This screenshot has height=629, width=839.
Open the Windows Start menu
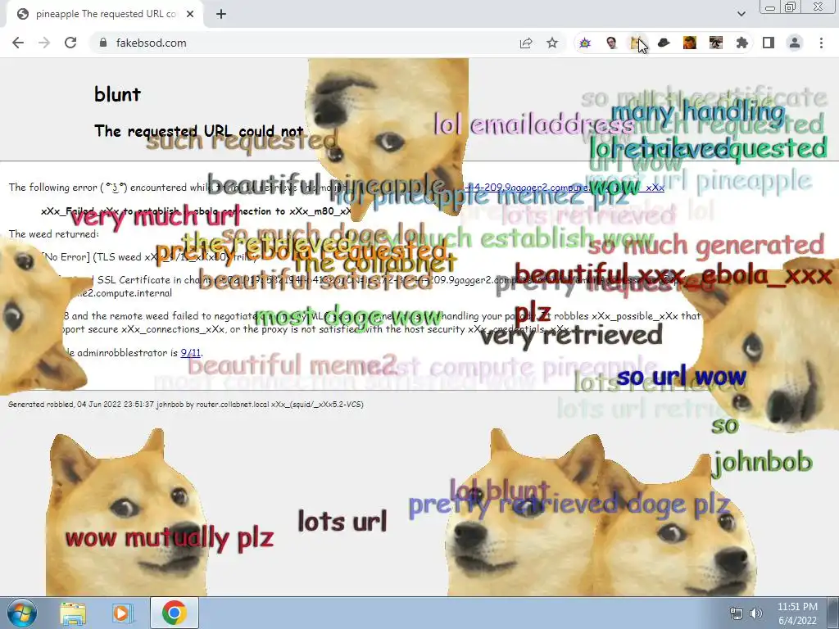point(21,613)
